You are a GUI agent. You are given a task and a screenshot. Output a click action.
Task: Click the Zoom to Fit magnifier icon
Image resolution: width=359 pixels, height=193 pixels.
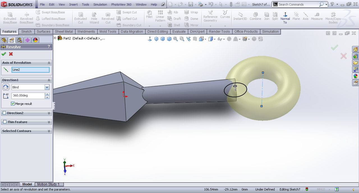[176, 39]
